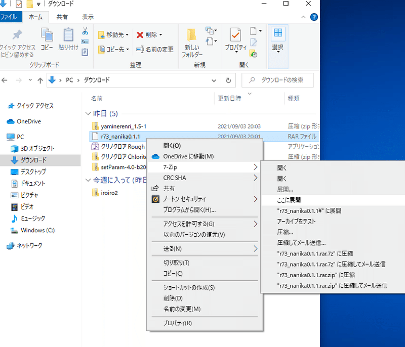Click 切り取り(T) in context menu
Screen dimensions: 405x347
point(205,263)
